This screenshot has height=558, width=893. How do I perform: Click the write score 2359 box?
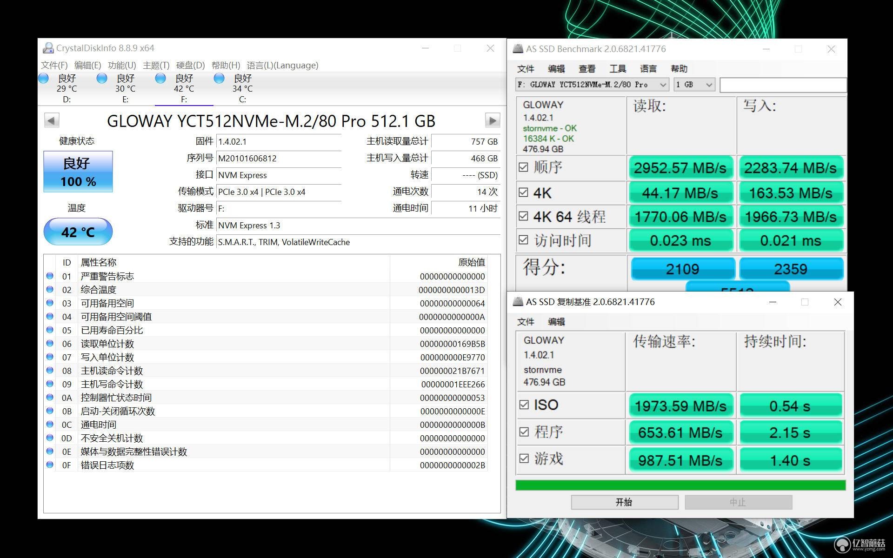click(x=791, y=269)
